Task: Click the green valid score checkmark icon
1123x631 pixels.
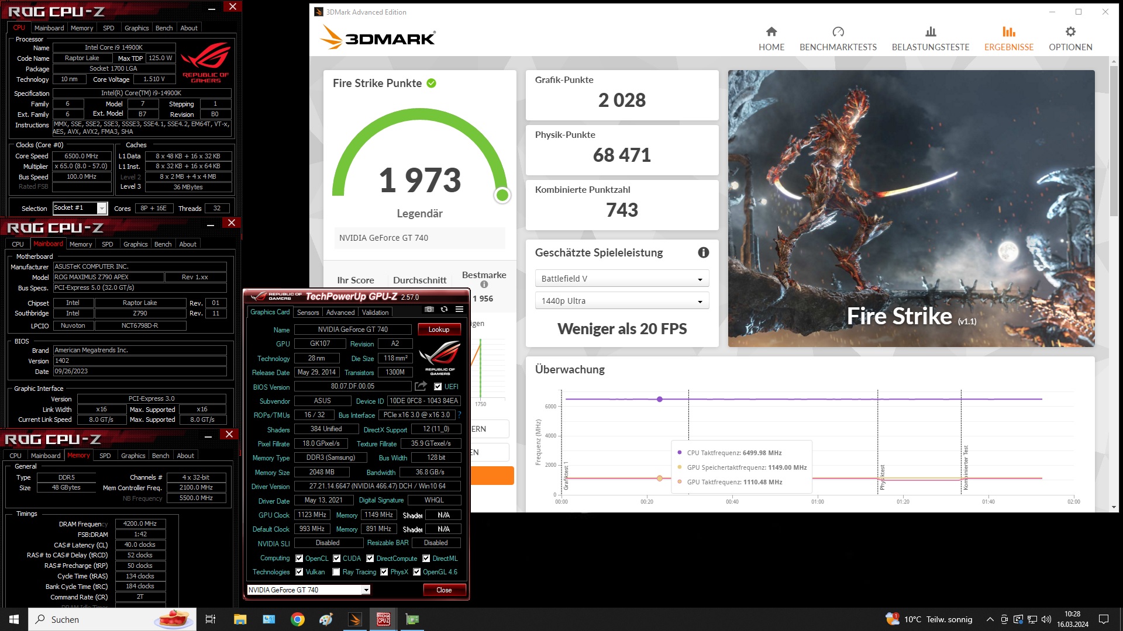Action: (x=431, y=83)
